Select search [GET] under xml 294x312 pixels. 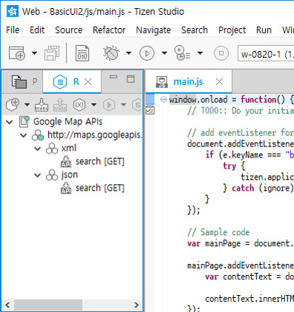(x=100, y=162)
